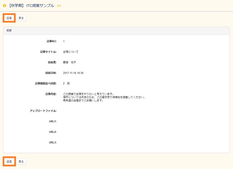Click the post date 2017-11-16 18:36

pos(73,73)
